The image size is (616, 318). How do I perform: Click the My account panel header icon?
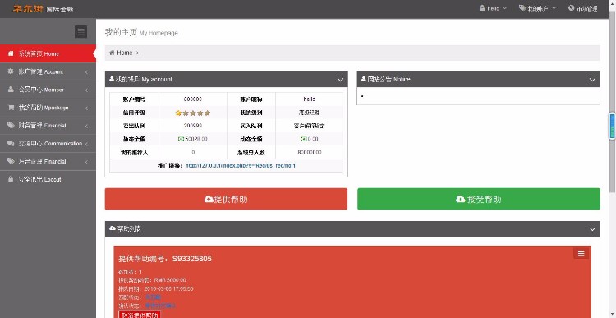112,79
